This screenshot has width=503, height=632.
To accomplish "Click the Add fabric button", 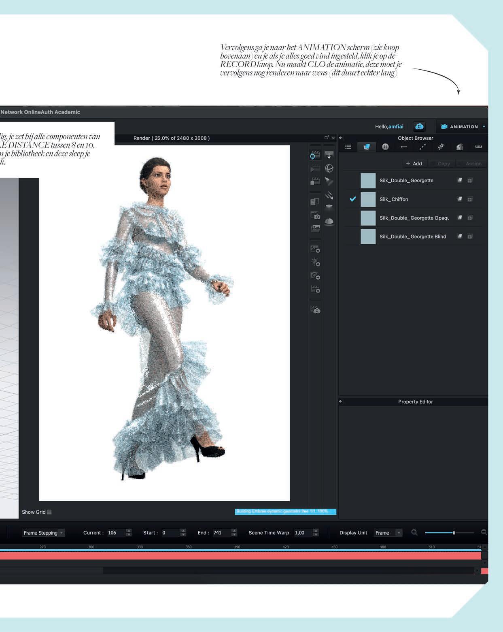I will point(414,164).
